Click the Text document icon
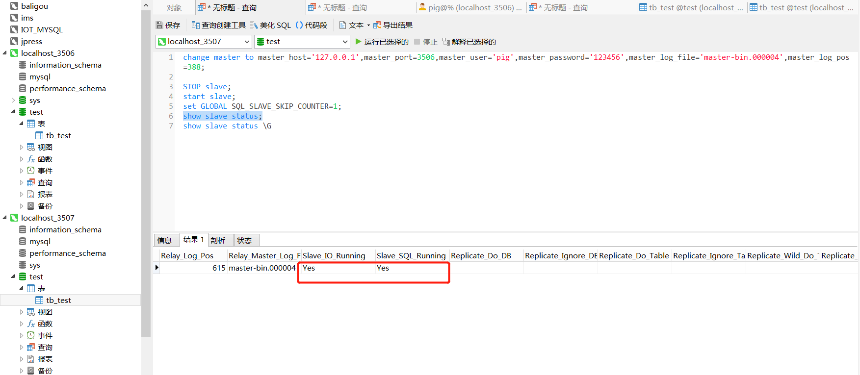 click(x=343, y=25)
